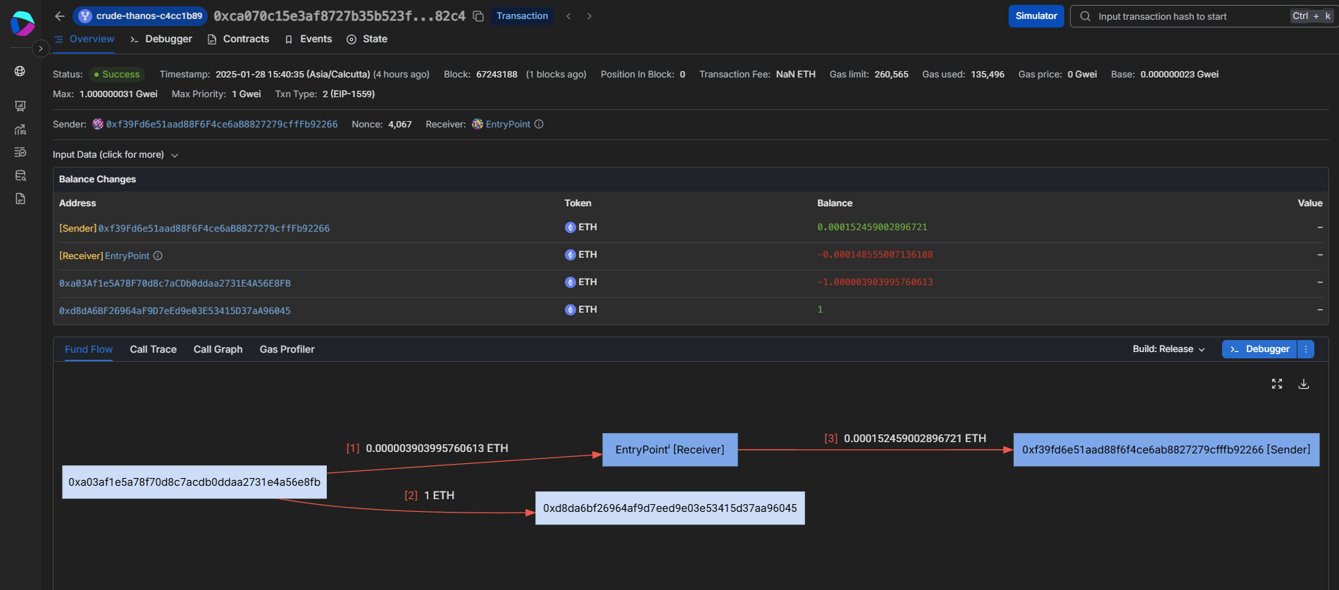Open the presentation board sidebar icon
This screenshot has height=590, width=1339.
click(x=20, y=106)
